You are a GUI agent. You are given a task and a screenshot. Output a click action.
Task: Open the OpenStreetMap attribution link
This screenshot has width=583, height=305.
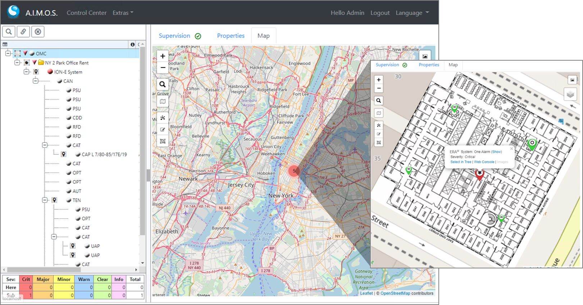pyautogui.click(x=395, y=293)
